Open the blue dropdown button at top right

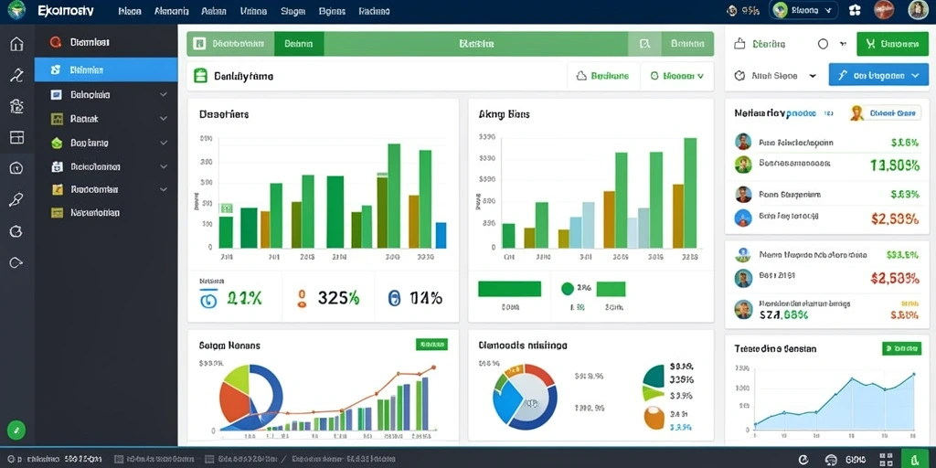point(878,75)
